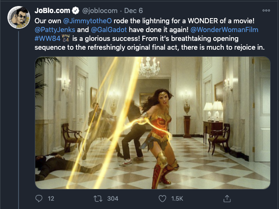Open the share tweet icon

(227, 198)
